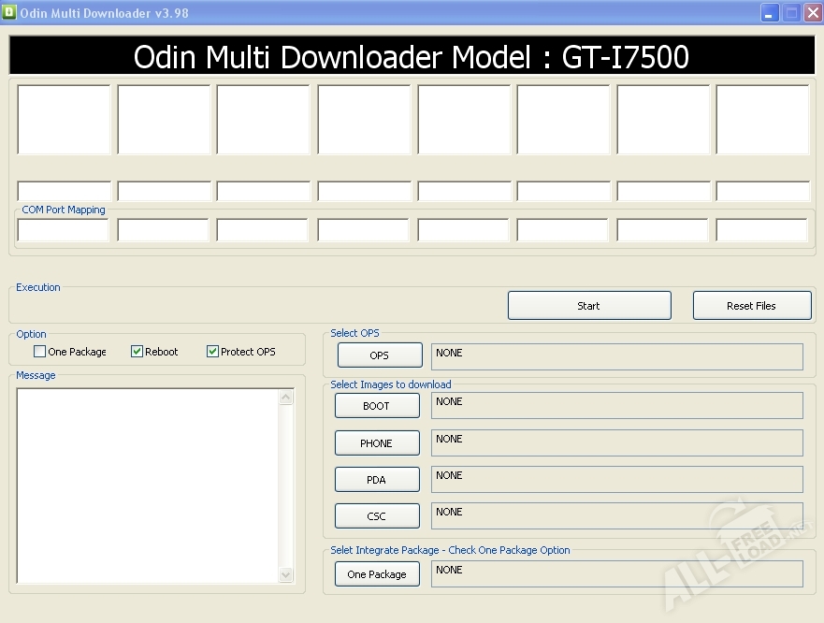
Task: Open the OPS file selector
Action: click(x=379, y=355)
